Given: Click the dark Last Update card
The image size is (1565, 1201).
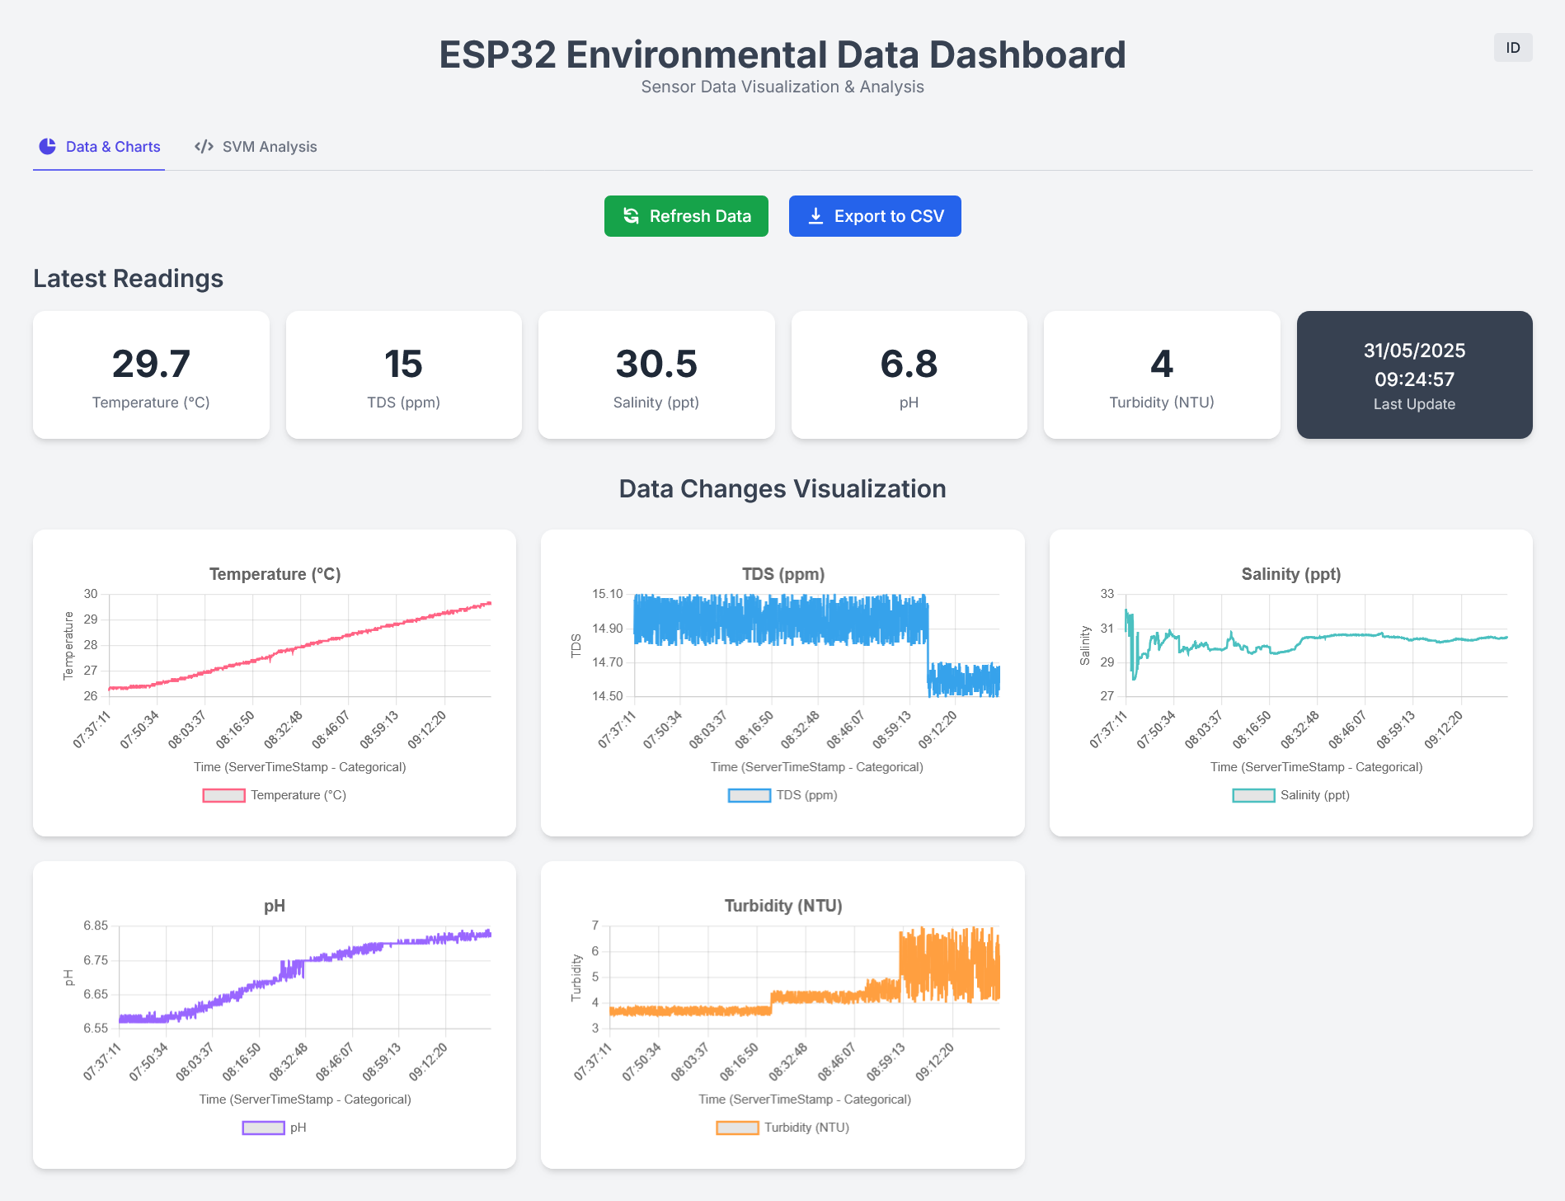Looking at the screenshot, I should (x=1414, y=374).
